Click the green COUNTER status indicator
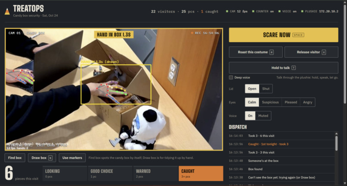The image size is (347, 186). pos(253,11)
